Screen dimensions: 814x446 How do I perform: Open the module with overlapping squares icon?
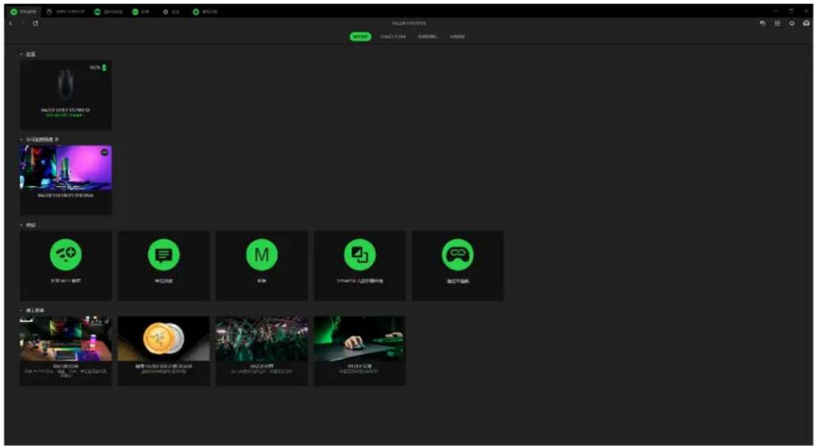(x=360, y=266)
